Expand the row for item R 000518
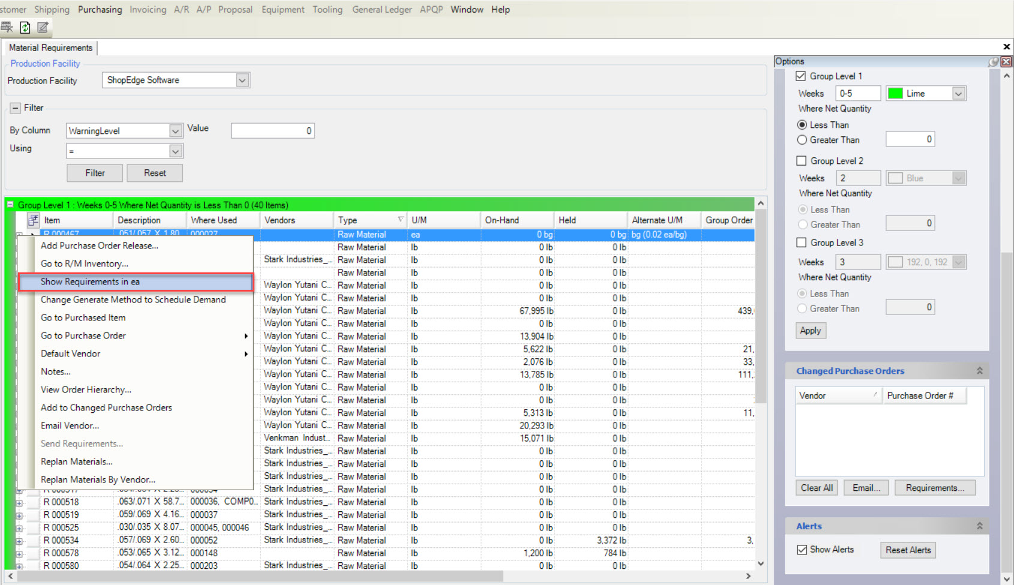The image size is (1014, 585). (19, 503)
